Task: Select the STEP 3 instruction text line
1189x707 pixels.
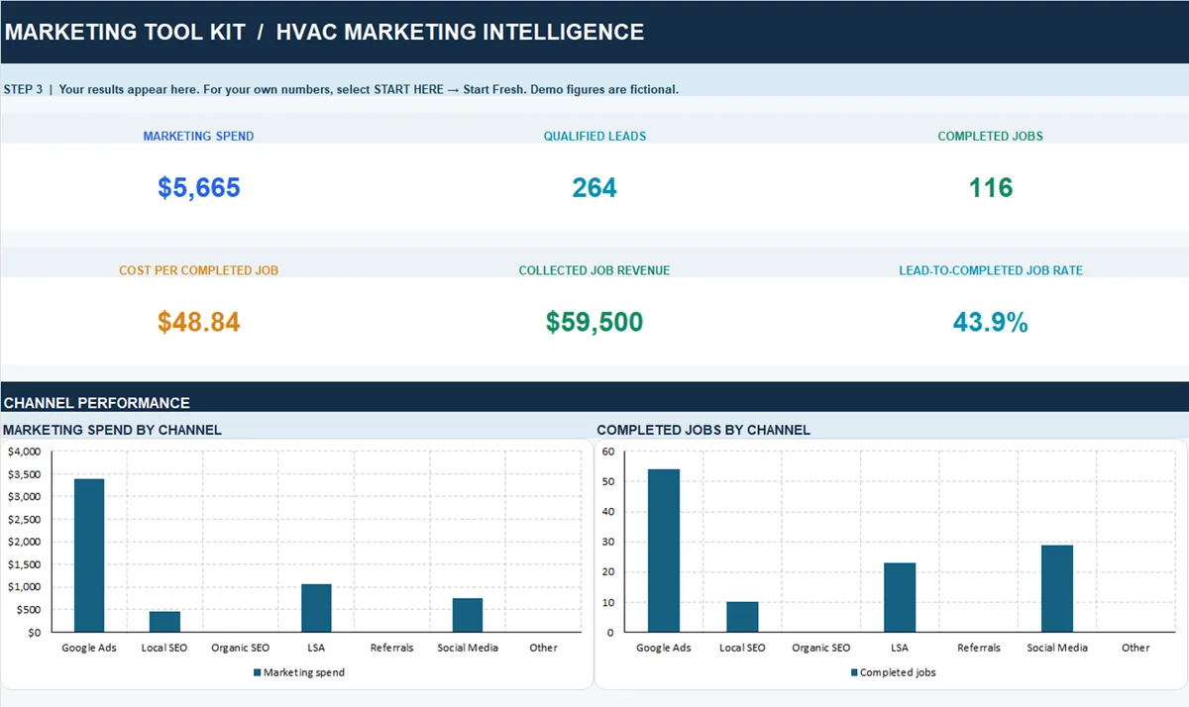Action: [x=341, y=89]
